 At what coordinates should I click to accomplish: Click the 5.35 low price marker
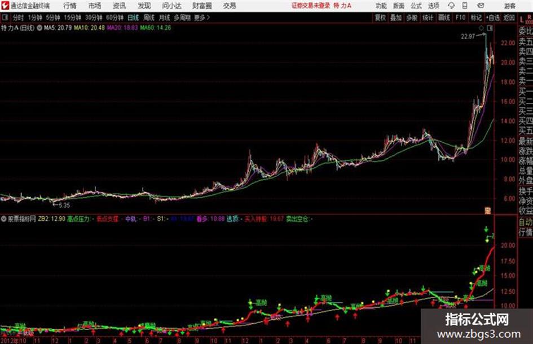[64, 206]
